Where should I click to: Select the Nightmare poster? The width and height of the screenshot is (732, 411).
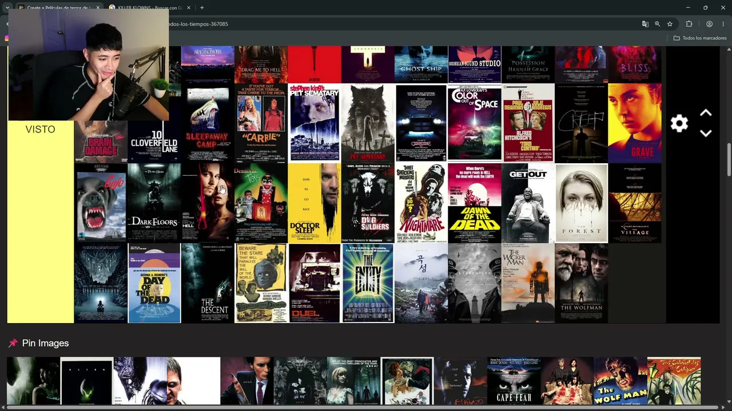(x=421, y=203)
